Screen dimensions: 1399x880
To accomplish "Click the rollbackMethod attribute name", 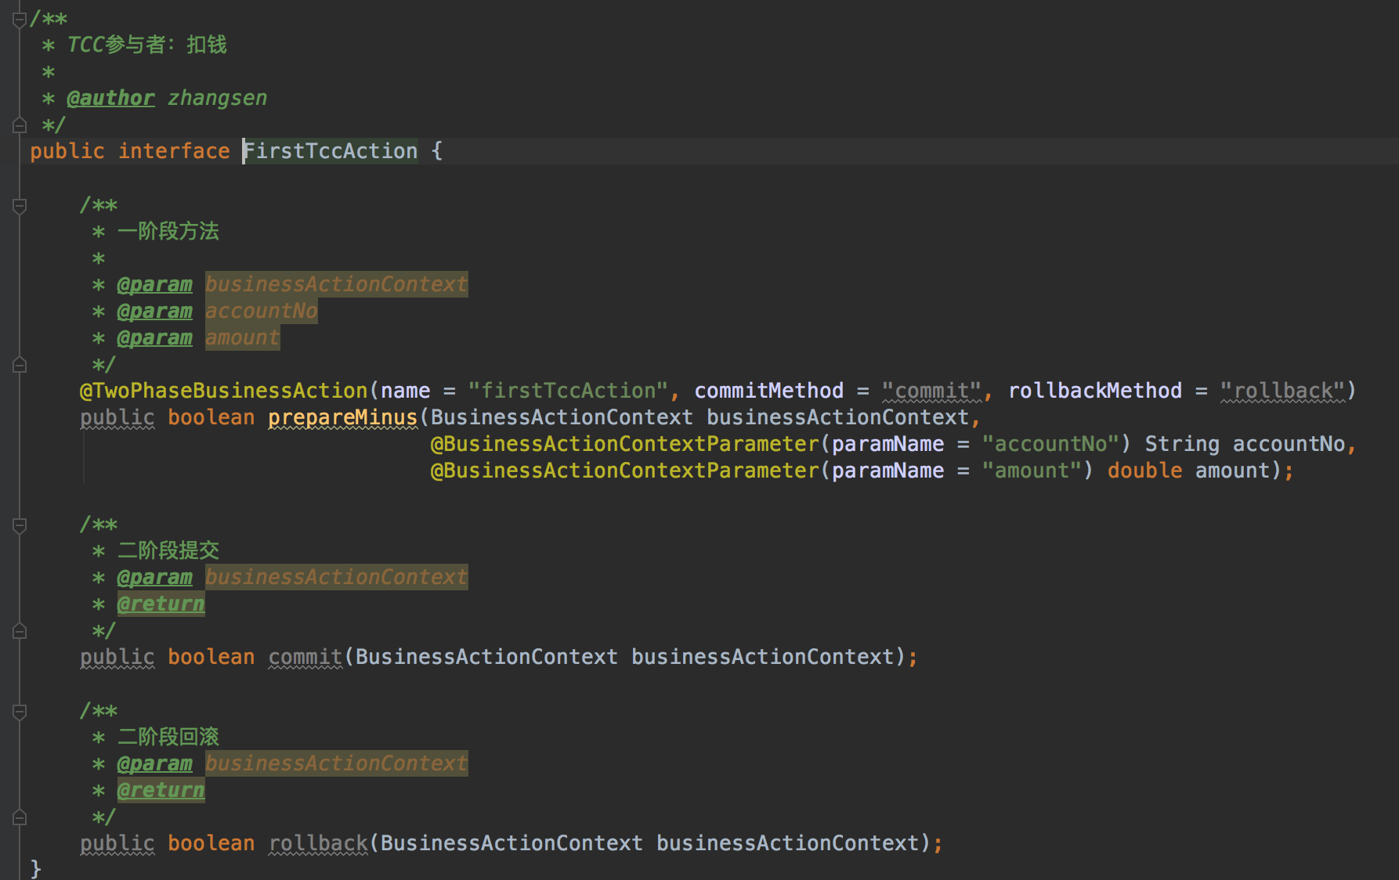I will [x=1095, y=391].
